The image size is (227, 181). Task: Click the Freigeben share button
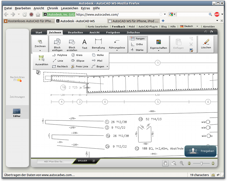(200, 151)
